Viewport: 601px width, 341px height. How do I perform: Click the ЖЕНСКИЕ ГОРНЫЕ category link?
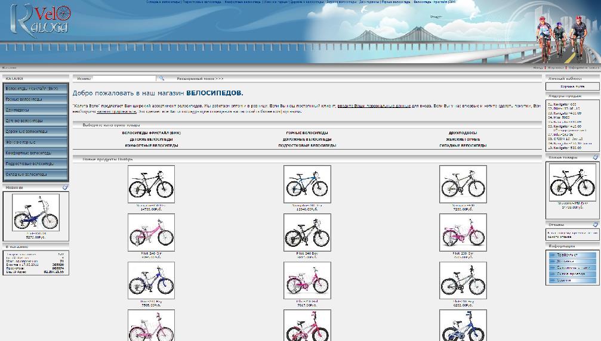[463, 139]
